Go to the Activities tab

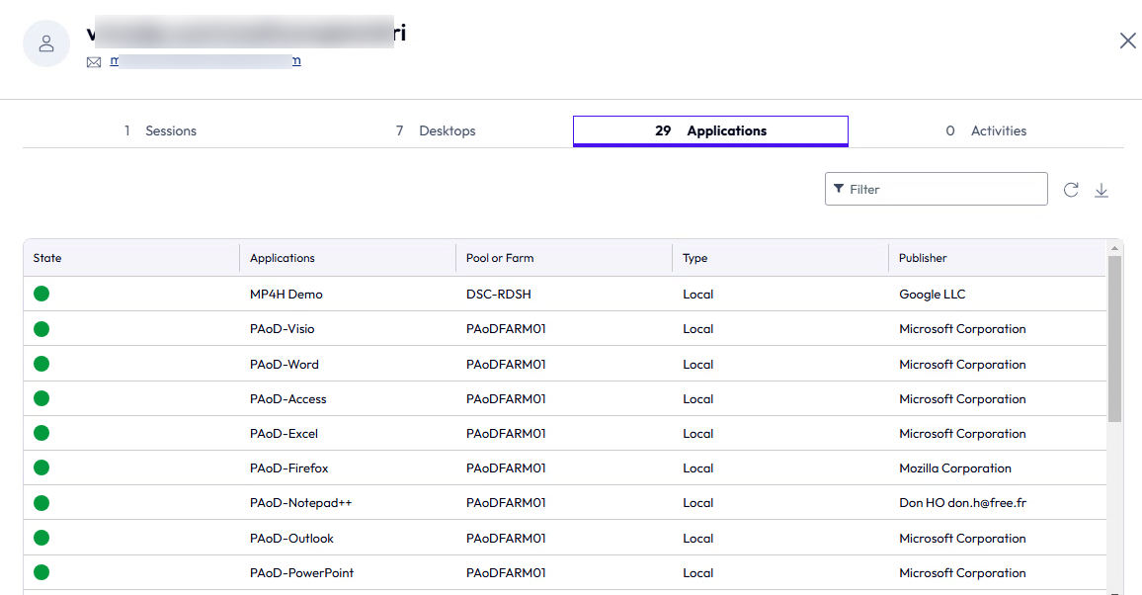(x=986, y=130)
